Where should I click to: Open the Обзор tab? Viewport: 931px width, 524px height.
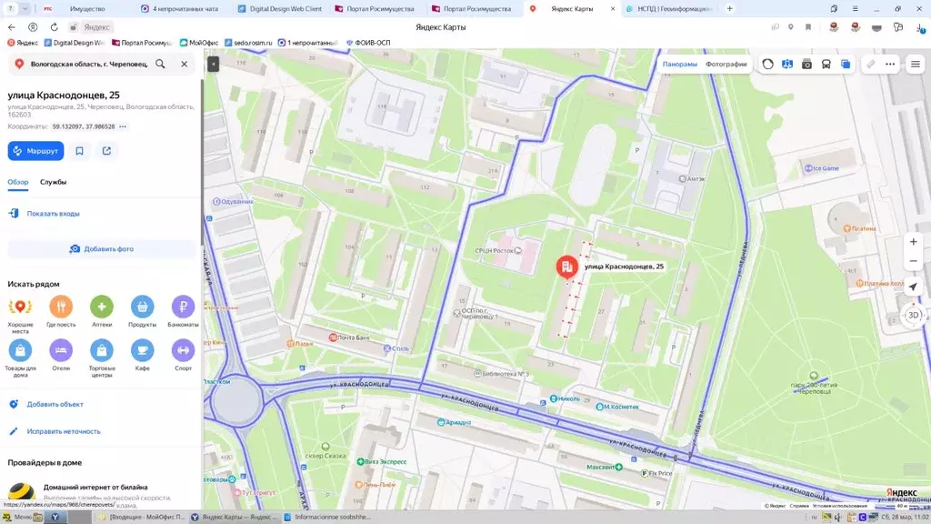[18, 182]
